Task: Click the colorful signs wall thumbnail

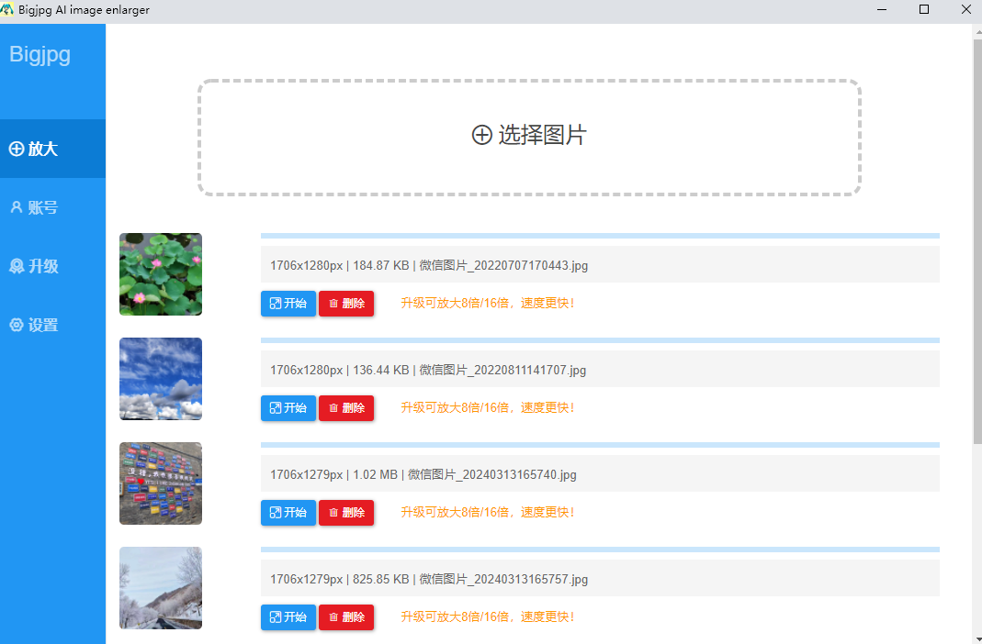Action: (x=161, y=483)
